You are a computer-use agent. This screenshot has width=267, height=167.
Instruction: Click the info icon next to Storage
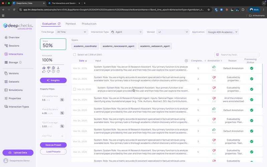pos(20,62)
